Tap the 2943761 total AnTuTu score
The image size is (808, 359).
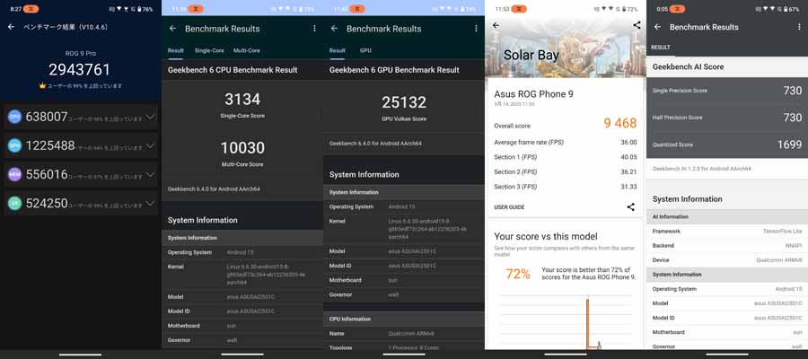coord(80,69)
